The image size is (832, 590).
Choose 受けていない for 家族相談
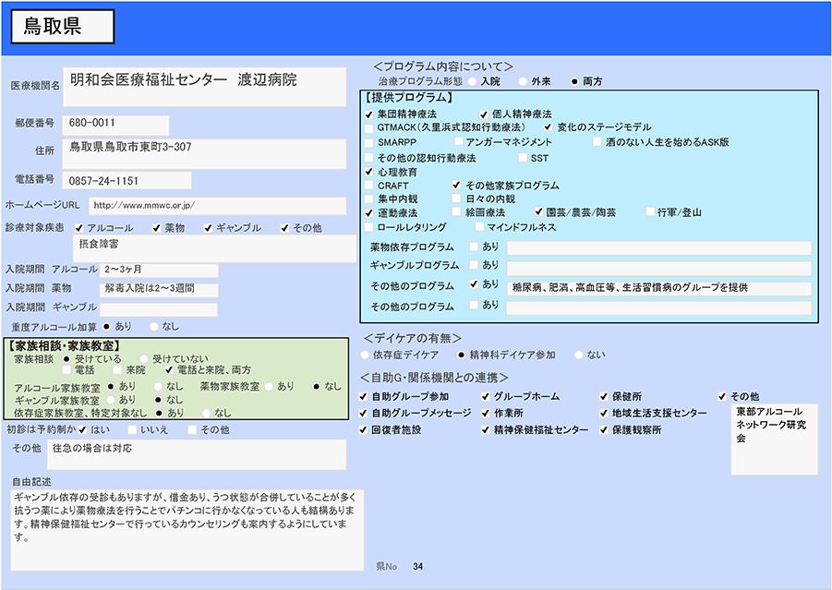click(x=143, y=358)
